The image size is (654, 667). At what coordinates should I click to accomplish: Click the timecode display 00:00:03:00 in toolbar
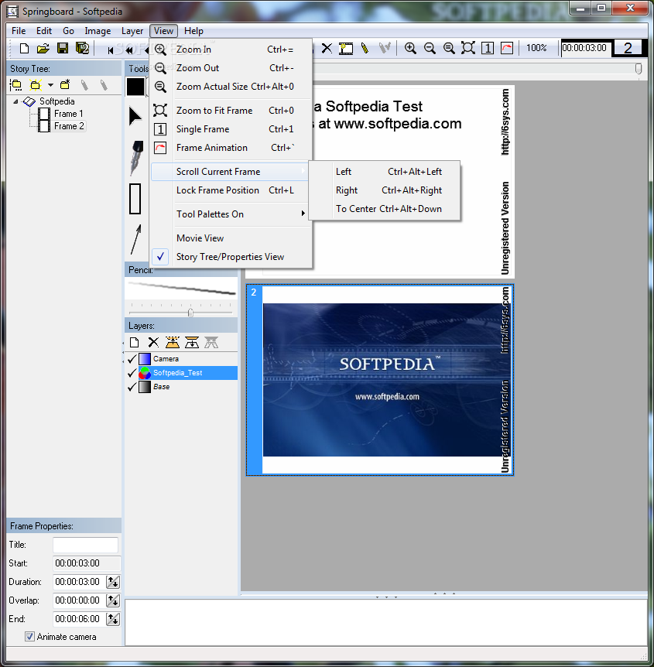[585, 48]
